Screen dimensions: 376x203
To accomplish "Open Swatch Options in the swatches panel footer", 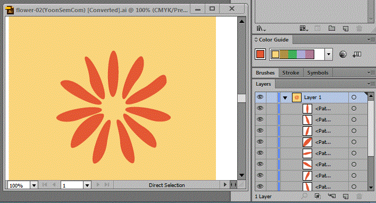I will coord(317,29).
